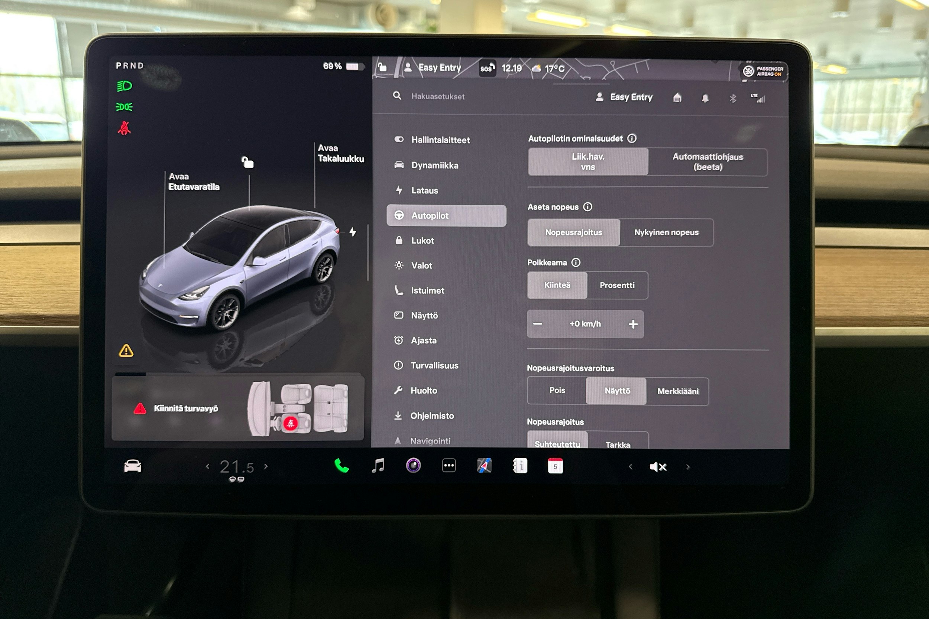
Task: Select the Autopilot menu item
Action: point(446,215)
